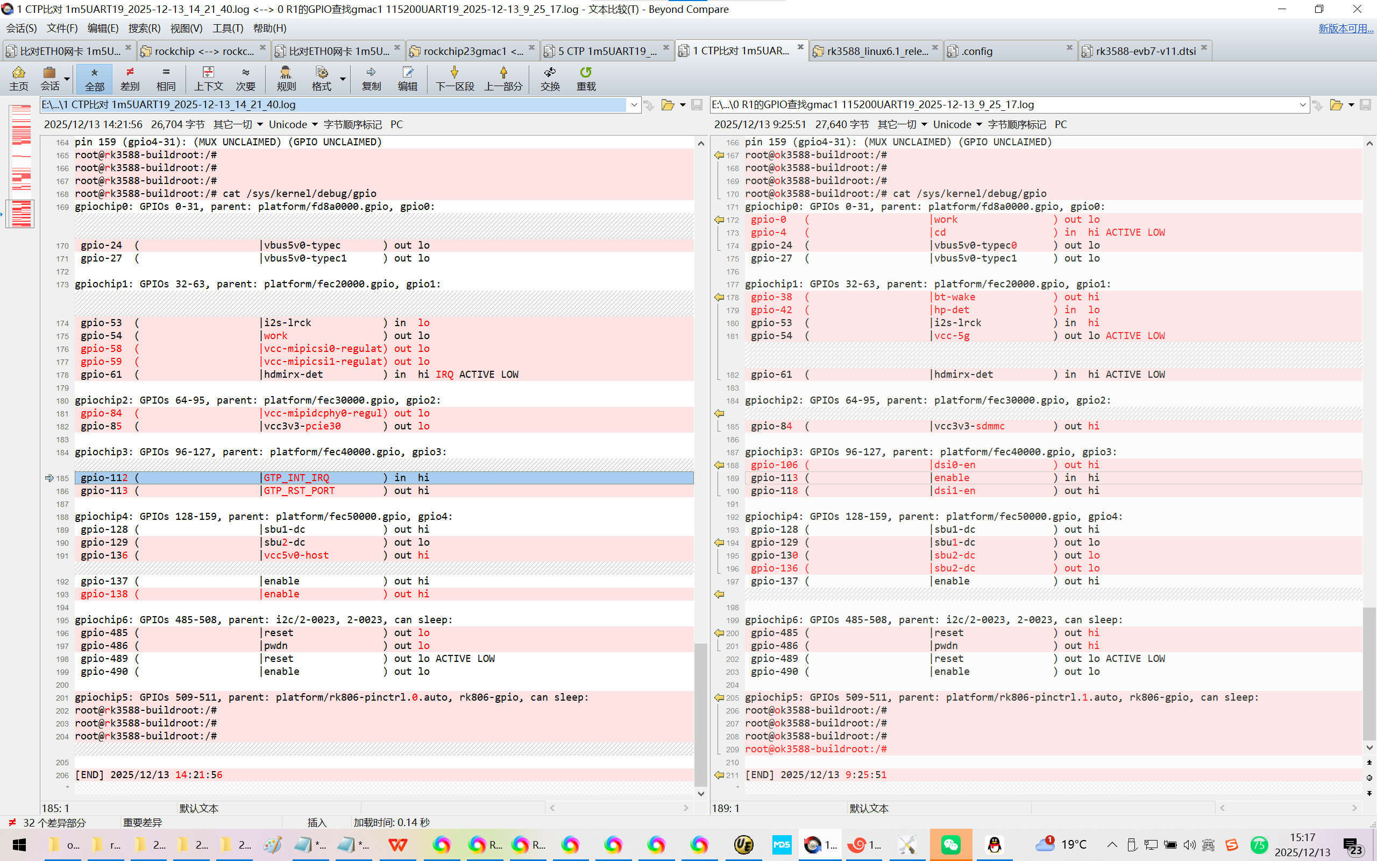Click the new version available (新版本可用) link

1345,28
